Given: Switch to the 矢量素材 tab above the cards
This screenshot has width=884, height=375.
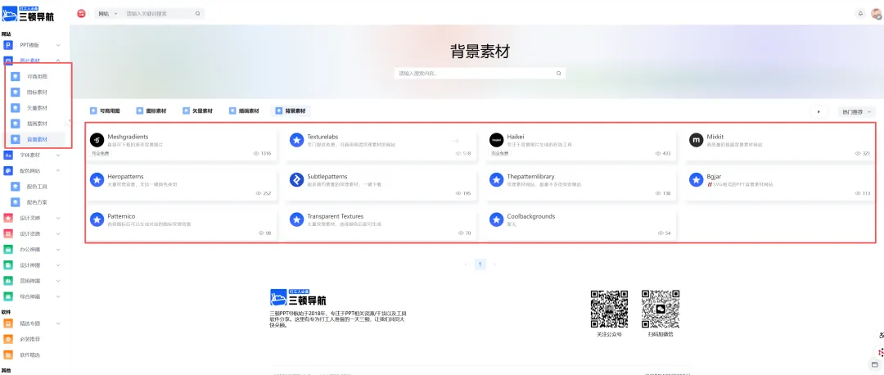Looking at the screenshot, I should (198, 111).
